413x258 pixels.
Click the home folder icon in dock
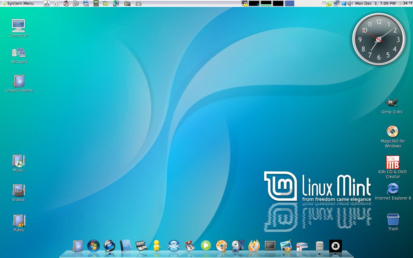click(77, 246)
